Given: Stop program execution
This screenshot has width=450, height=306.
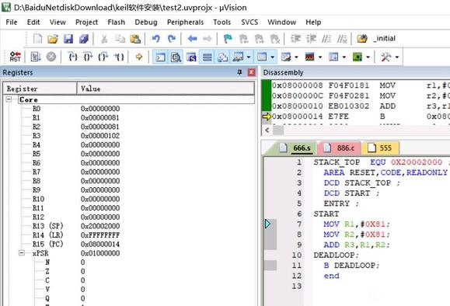Looking at the screenshot, I should point(51,57).
